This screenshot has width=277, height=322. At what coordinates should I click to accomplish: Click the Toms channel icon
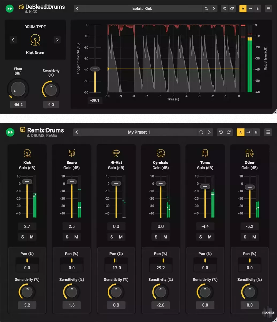(205, 153)
